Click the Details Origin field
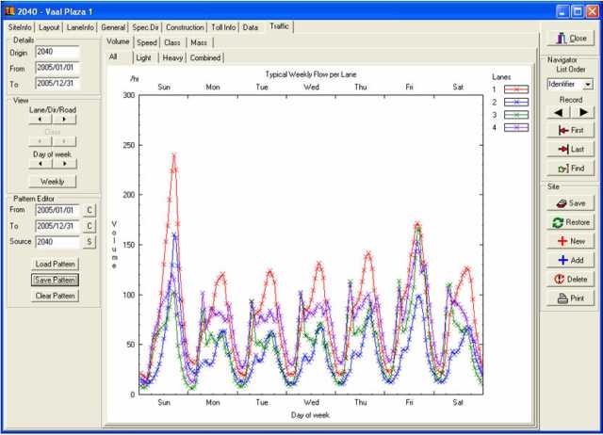This screenshot has width=603, height=435. point(57,52)
